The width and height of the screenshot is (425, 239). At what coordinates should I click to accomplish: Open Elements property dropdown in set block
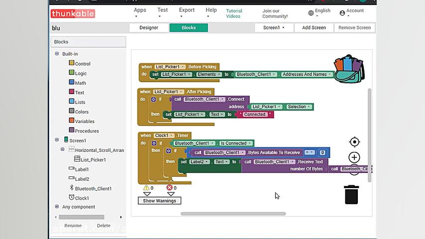tap(208, 74)
